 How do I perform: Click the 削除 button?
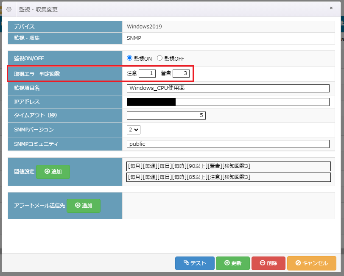tap(268, 263)
